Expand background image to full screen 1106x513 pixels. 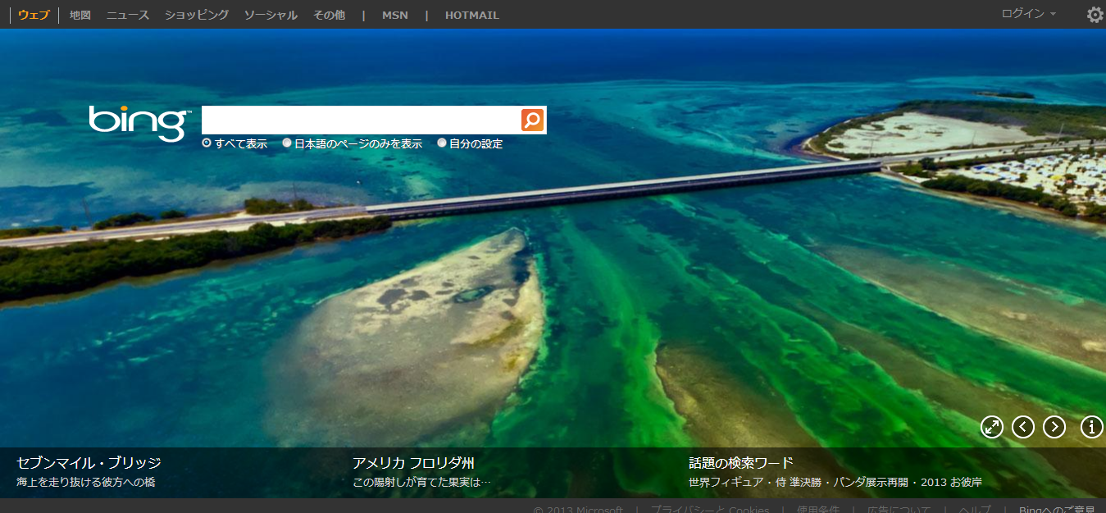coord(992,427)
